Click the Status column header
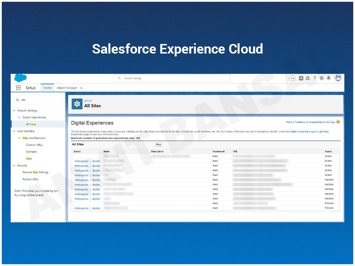Screen dimensions: 355x266 tap(328, 151)
